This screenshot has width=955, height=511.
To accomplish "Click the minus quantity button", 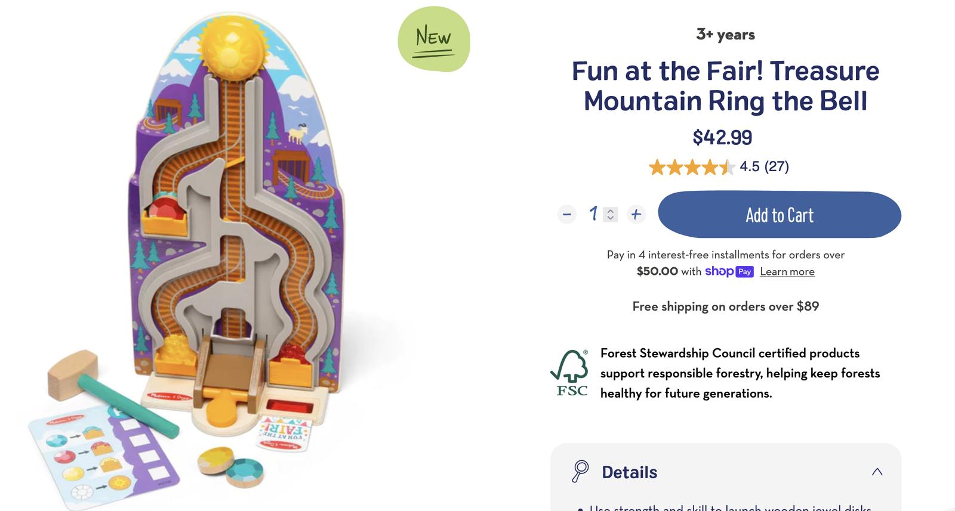I will pos(567,214).
